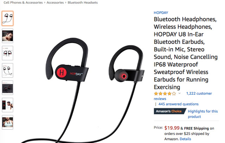Open Highlights for this product link
Image resolution: width=225 pixels, height=143 pixels.
click(203, 114)
